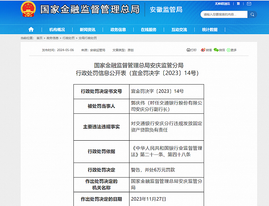
Task: Click table cell 宜金罚决字〔2023〕14号
Action: click(x=166, y=91)
